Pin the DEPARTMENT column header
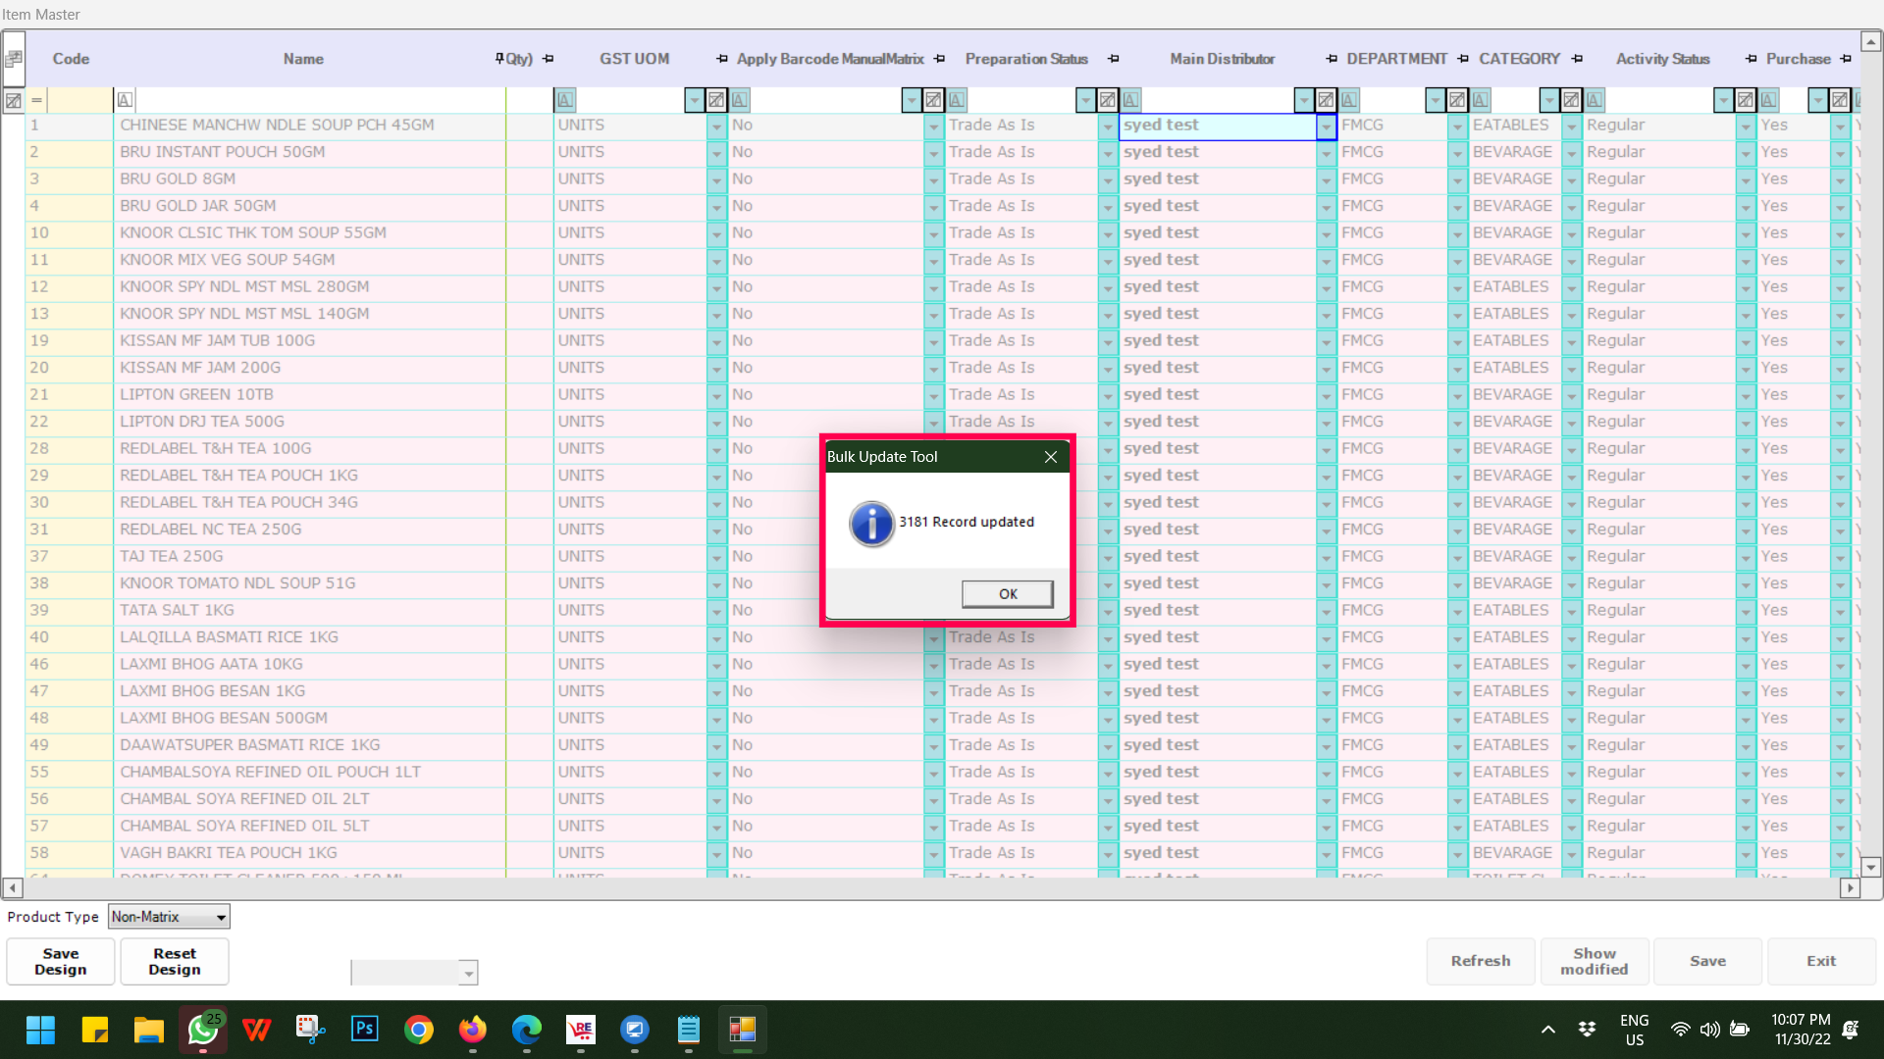1884x1059 pixels. pos(1462,59)
